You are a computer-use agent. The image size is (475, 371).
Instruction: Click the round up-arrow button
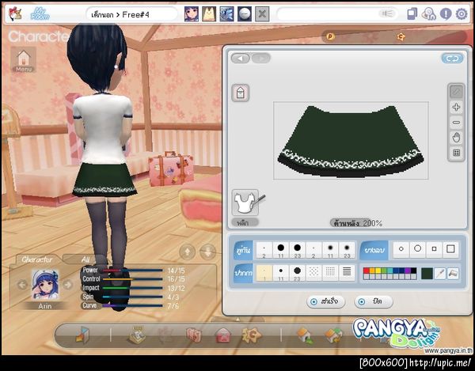click(187, 252)
